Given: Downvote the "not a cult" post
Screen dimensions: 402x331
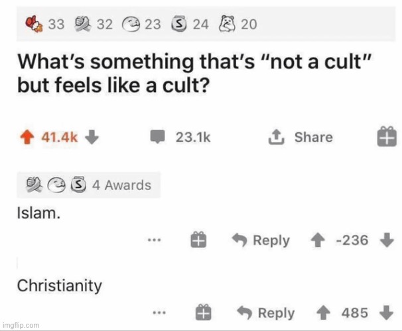Looking at the screenshot, I should (92, 137).
